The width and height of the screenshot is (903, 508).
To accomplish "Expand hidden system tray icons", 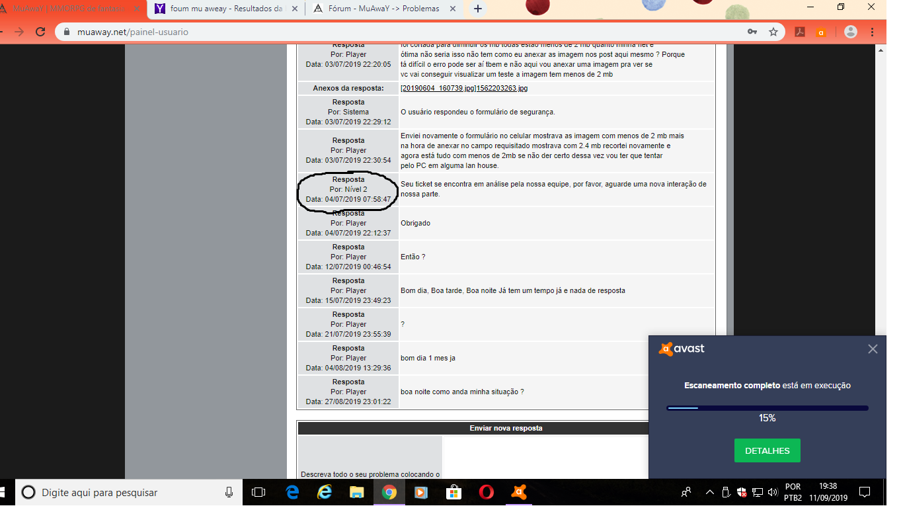I will 710,492.
